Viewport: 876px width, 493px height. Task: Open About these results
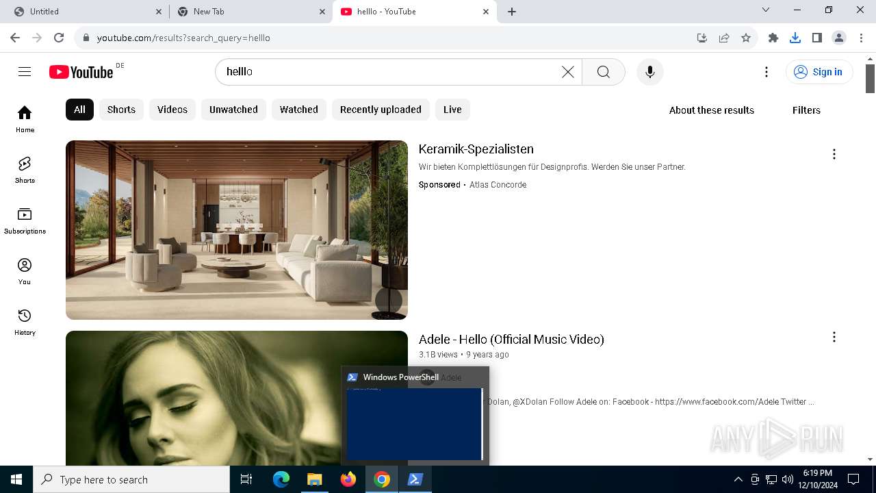click(x=712, y=110)
